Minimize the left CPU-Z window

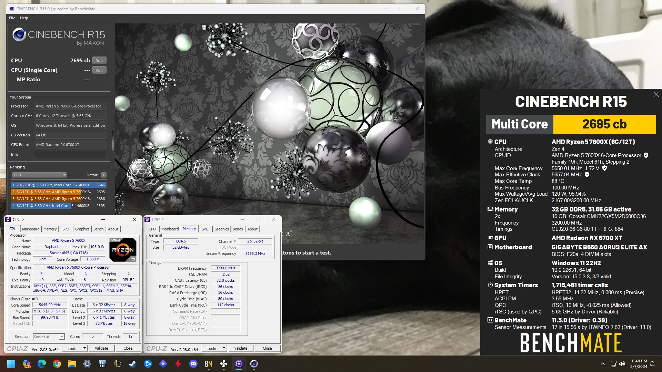point(103,219)
